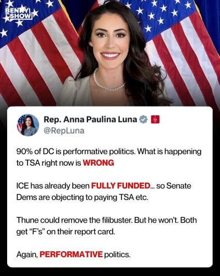Click the "Rep. Anna Paulina Luna" display name
Screen dimensions: 220x276
[90, 120]
